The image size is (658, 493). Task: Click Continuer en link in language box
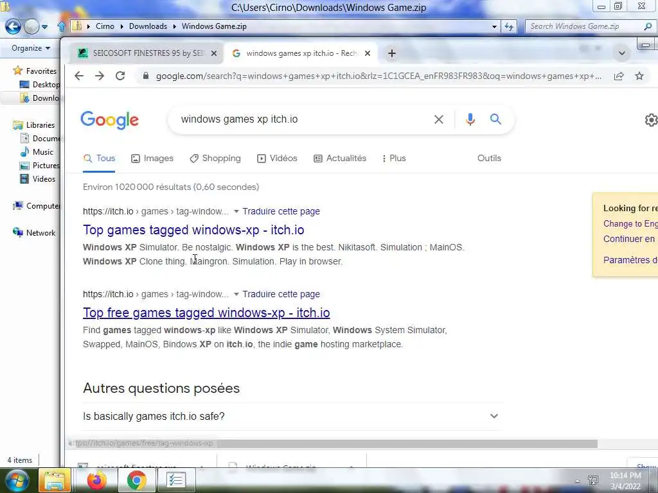point(630,239)
